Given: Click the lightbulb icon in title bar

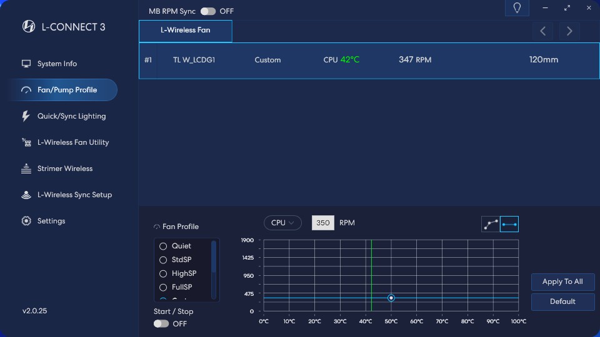Looking at the screenshot, I should [x=517, y=8].
